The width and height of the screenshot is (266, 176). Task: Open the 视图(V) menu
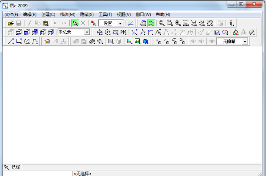tap(124, 14)
